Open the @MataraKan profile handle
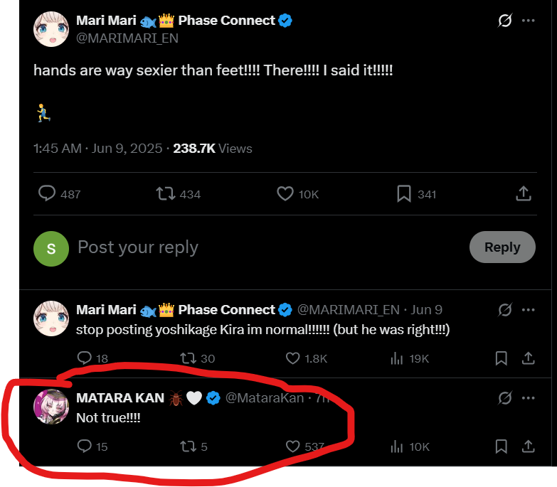The image size is (557, 487). (x=265, y=398)
